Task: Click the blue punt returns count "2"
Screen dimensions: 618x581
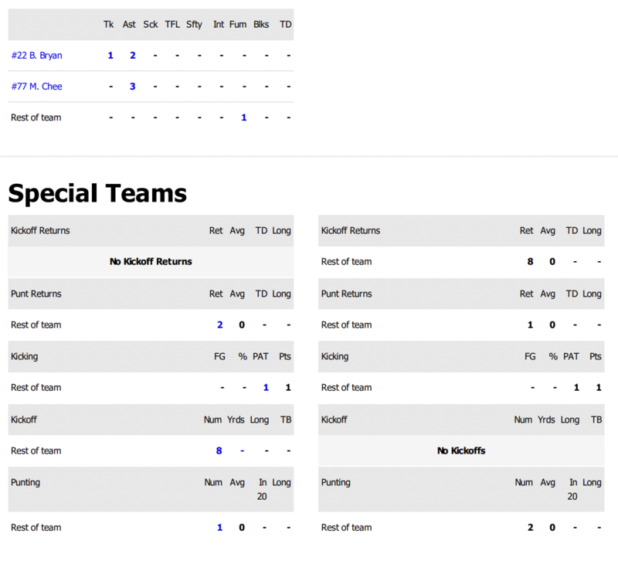Action: click(220, 324)
